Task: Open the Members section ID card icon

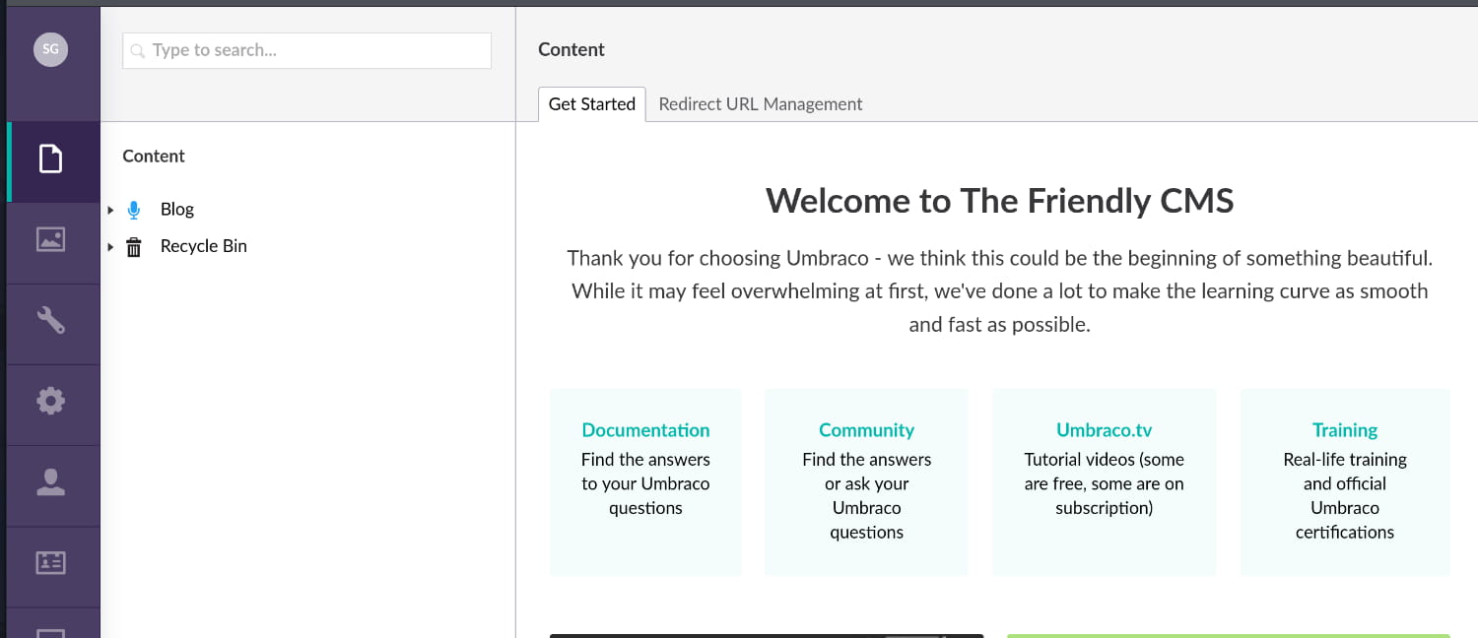Action: pyautogui.click(x=50, y=562)
